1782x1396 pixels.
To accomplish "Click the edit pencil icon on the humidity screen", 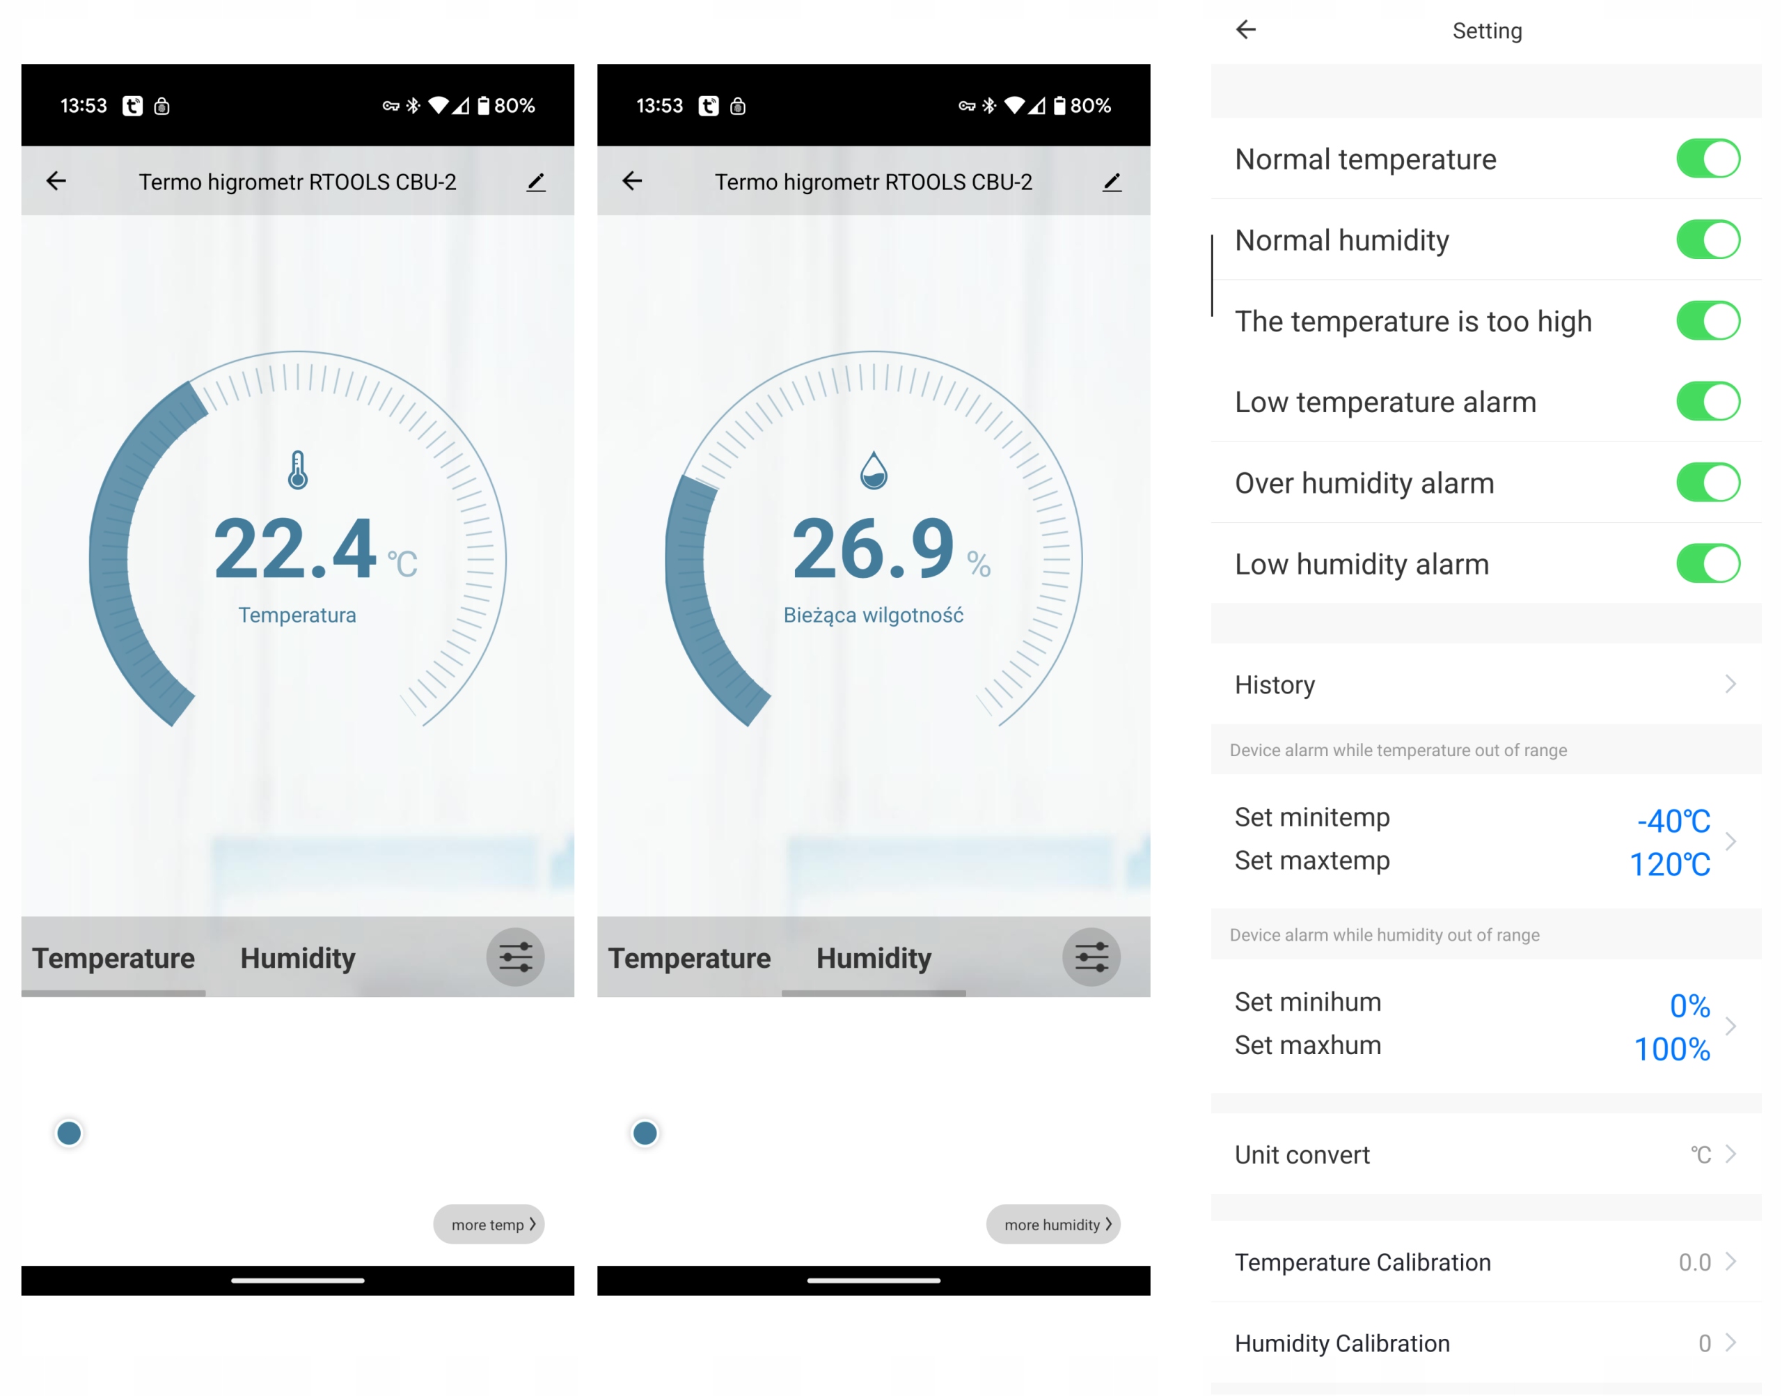I will [1111, 182].
